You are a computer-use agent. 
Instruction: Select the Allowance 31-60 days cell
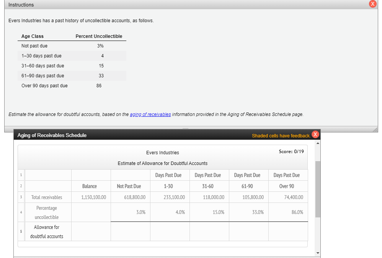pos(209,231)
